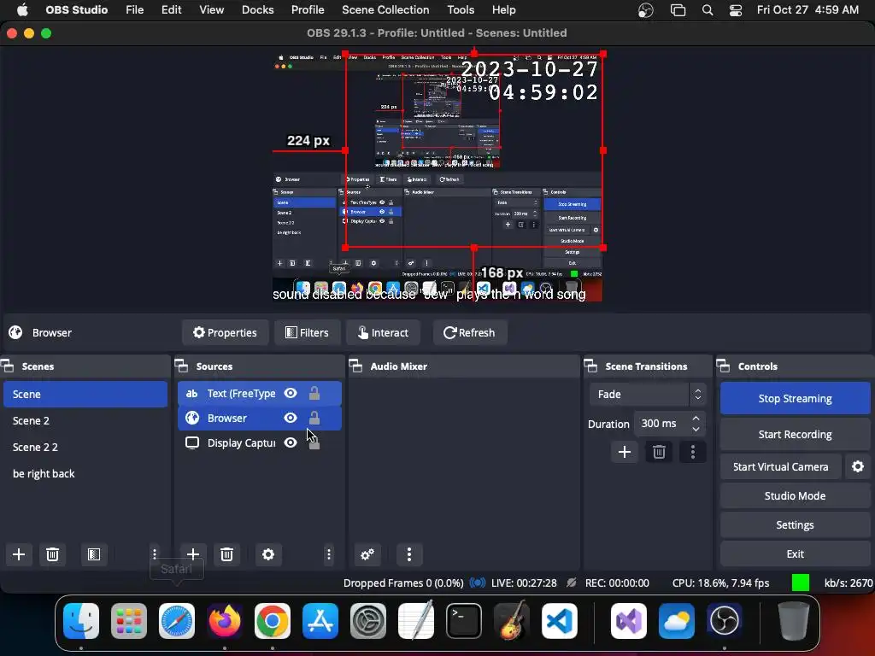Image resolution: width=875 pixels, height=656 pixels.
Task: Open the File menu
Action: [134, 10]
